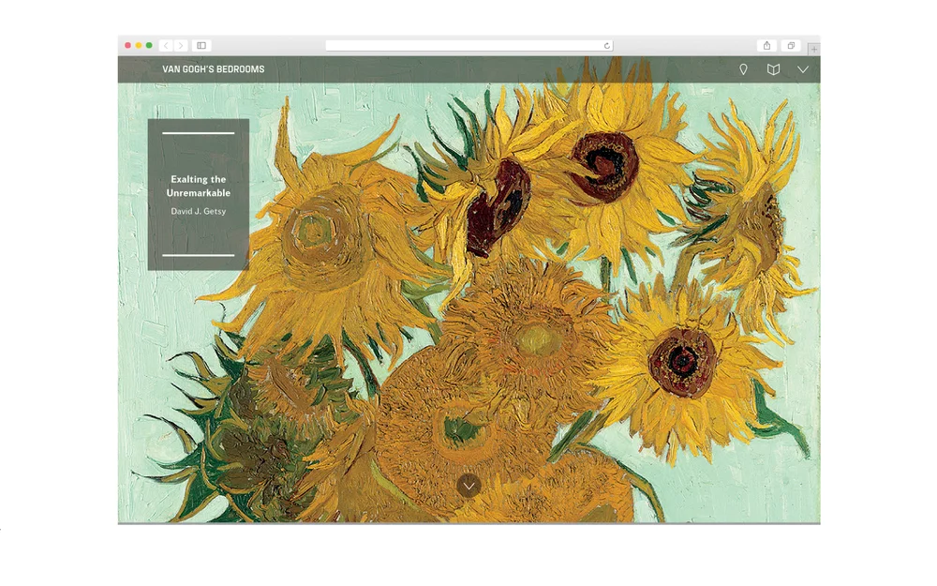Open the book contents icon in the header
Image resolution: width=937 pixels, height=586 pixels.
pos(773,69)
